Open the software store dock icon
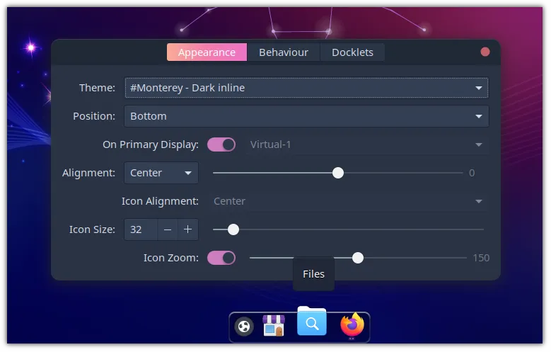 (x=273, y=326)
